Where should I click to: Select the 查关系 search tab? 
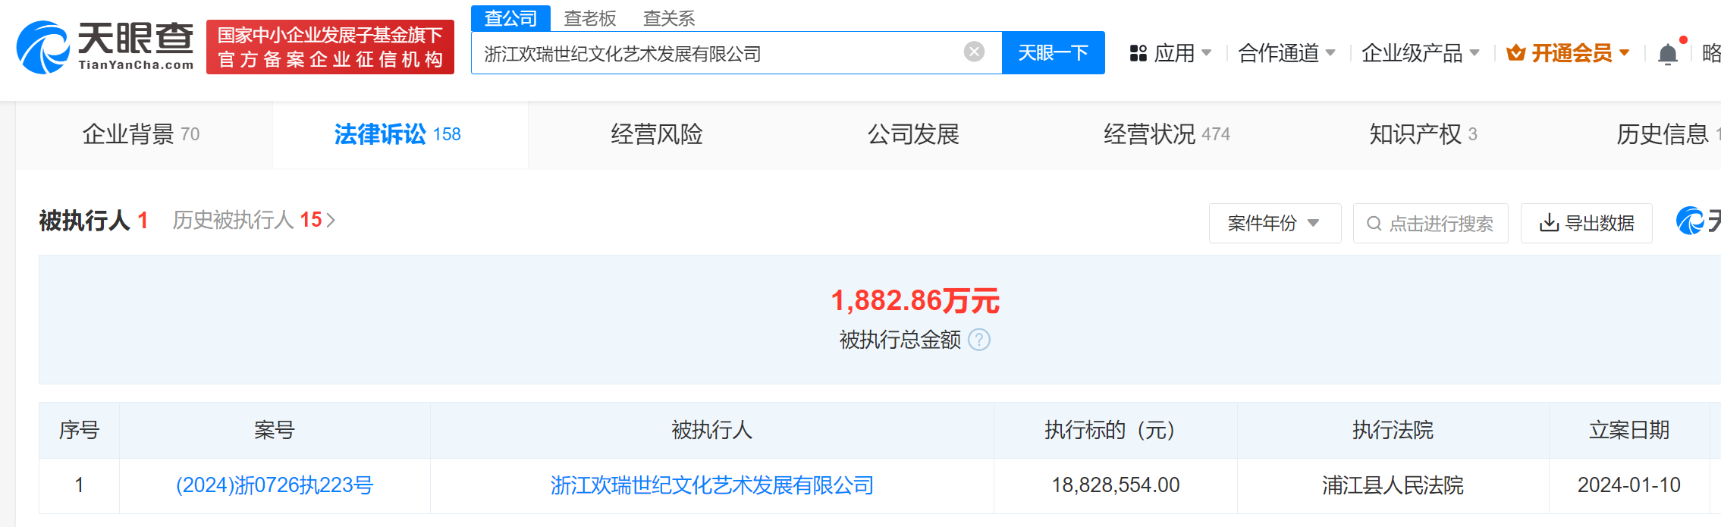click(x=669, y=18)
